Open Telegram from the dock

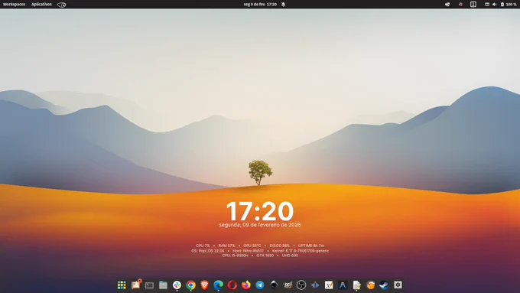coord(260,285)
